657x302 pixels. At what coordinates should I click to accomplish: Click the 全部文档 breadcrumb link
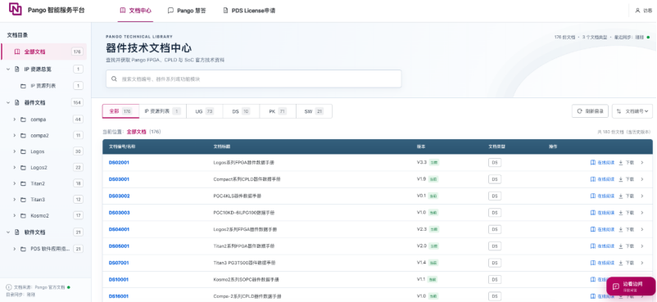pyautogui.click(x=137, y=132)
